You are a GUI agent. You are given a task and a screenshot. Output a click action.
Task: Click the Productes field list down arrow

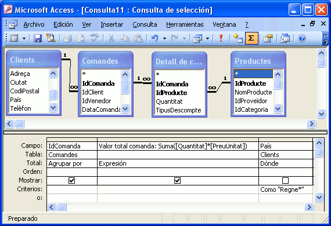point(278,109)
